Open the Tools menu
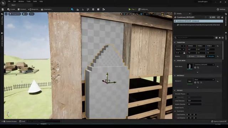This screenshot has width=228, height=128. 28,1
